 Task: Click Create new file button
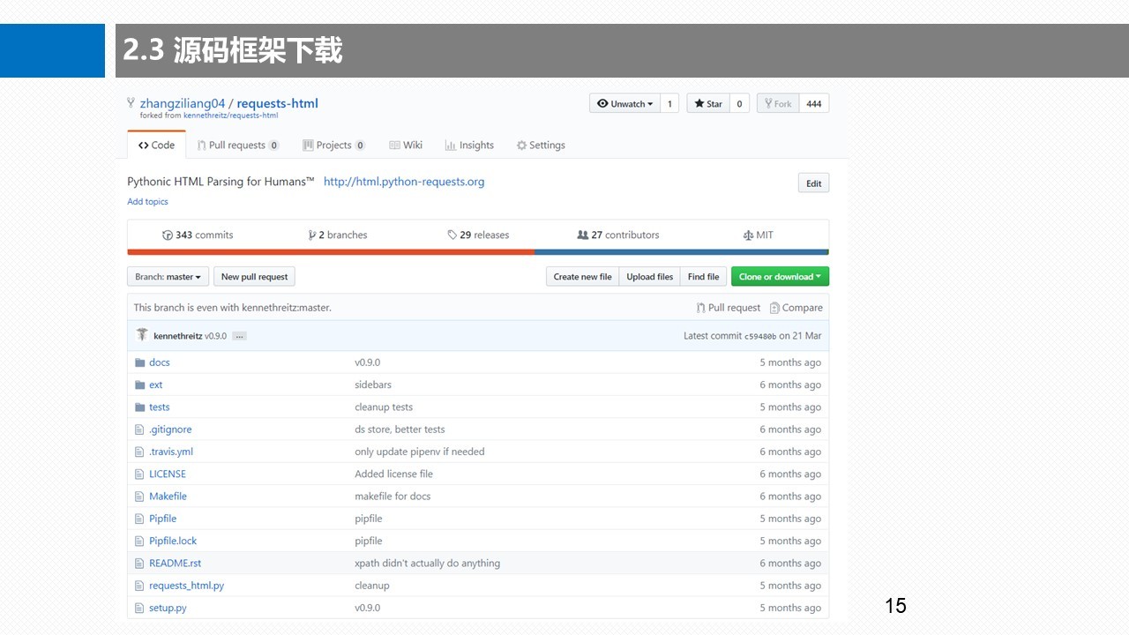click(582, 277)
